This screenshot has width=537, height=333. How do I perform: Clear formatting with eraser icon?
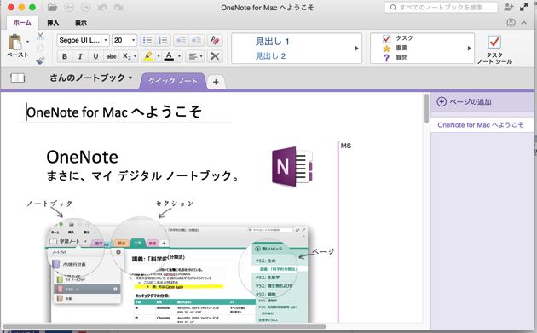tap(215, 40)
